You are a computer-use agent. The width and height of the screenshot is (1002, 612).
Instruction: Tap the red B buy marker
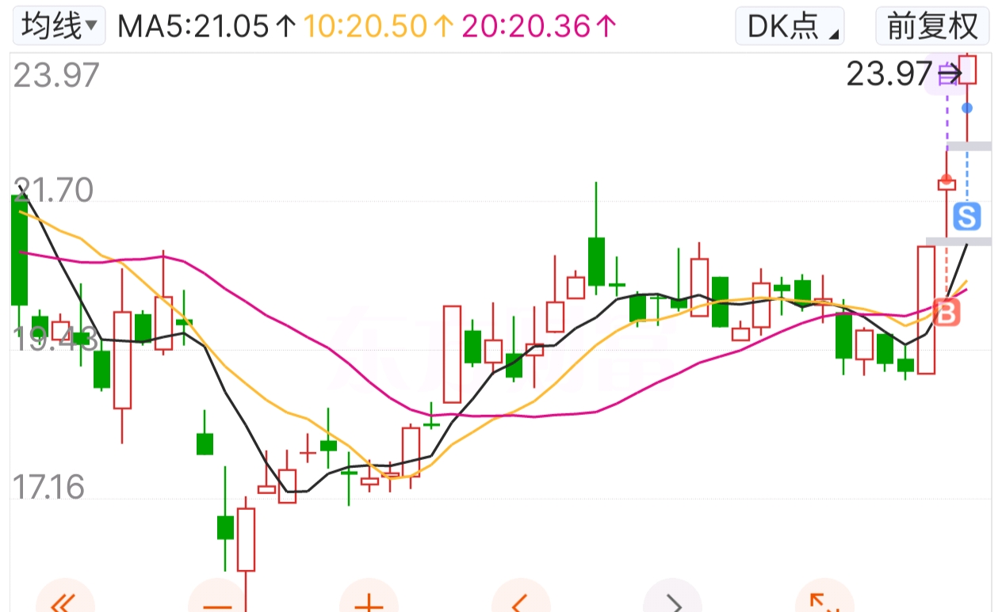(x=947, y=312)
